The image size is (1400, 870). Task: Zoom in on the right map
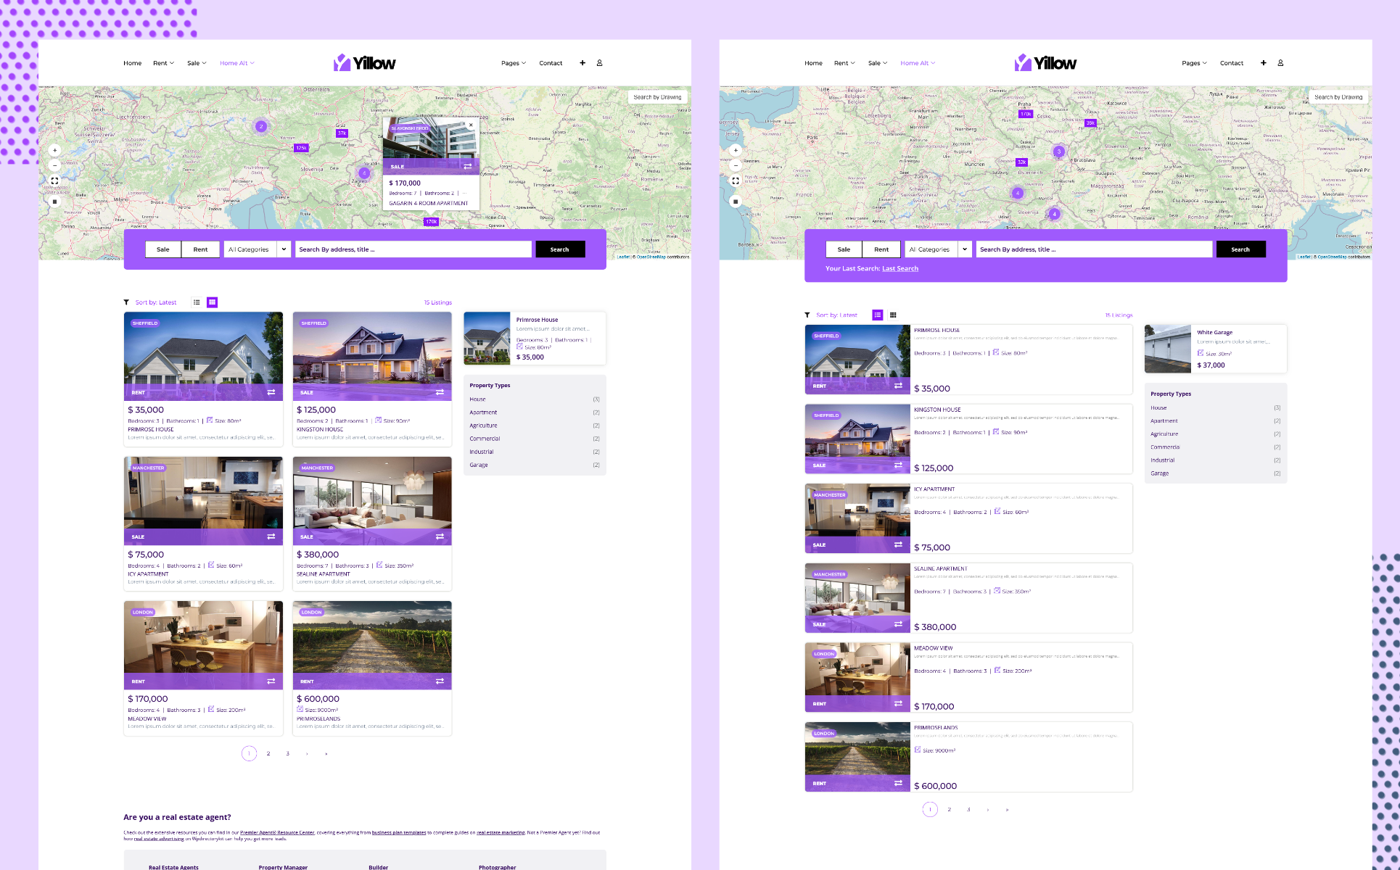(x=736, y=150)
